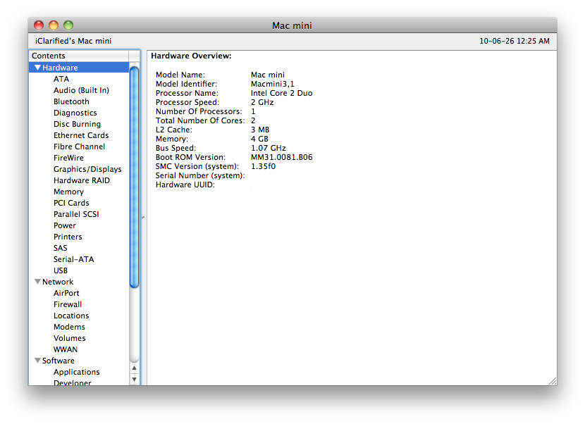Collapse the Hardware disclosure triangle
The image size is (585, 424).
(x=37, y=68)
